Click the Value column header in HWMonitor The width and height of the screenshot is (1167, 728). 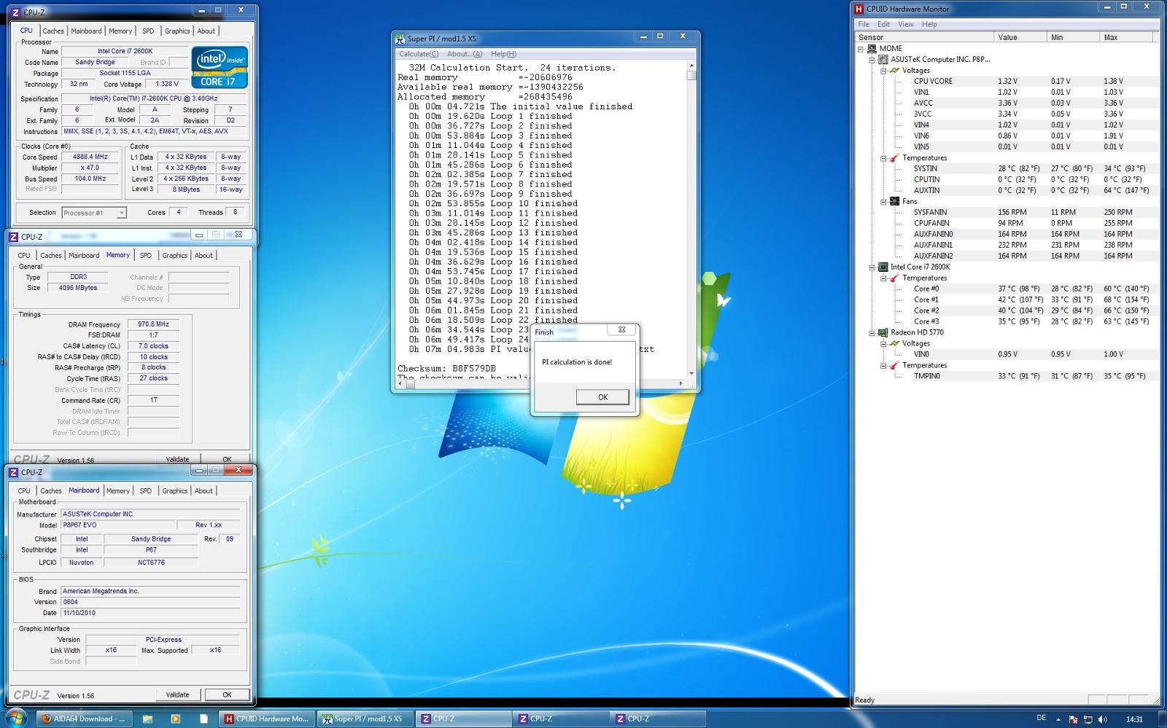(1020, 37)
